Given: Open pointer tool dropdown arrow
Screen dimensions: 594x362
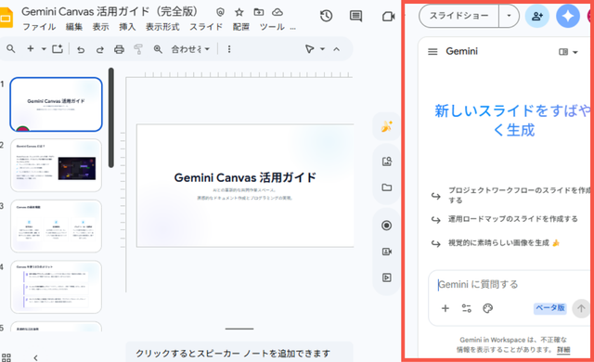Looking at the screenshot, I should point(322,49).
